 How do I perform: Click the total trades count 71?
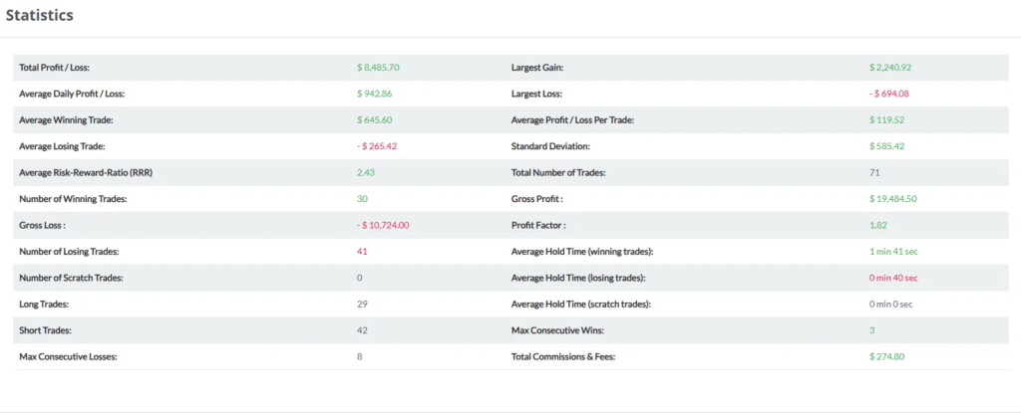pos(874,172)
